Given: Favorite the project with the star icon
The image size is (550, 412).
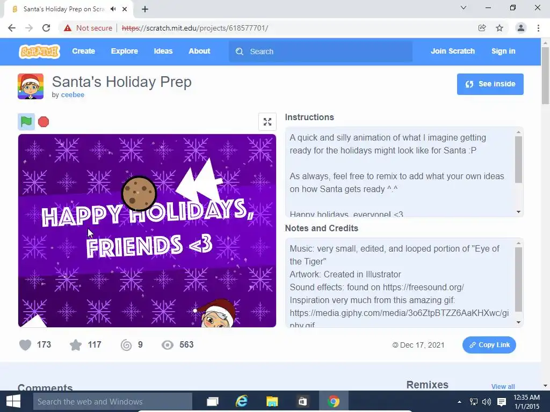Looking at the screenshot, I should point(75,345).
